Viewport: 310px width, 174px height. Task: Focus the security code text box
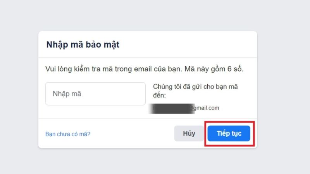pos(95,94)
